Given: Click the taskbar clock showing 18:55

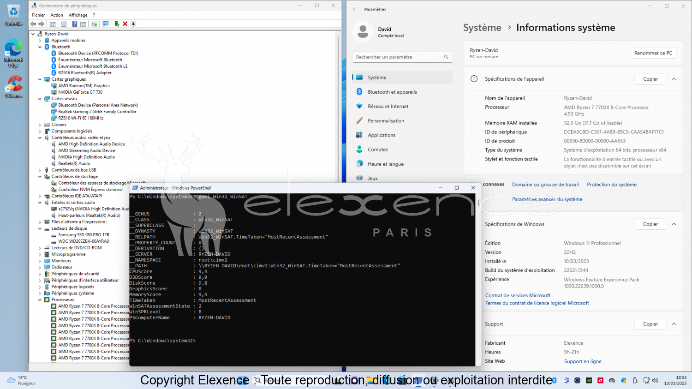Looking at the screenshot, I should (x=675, y=380).
